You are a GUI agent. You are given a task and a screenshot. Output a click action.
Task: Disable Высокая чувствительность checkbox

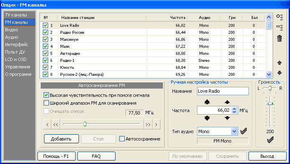[46, 95]
